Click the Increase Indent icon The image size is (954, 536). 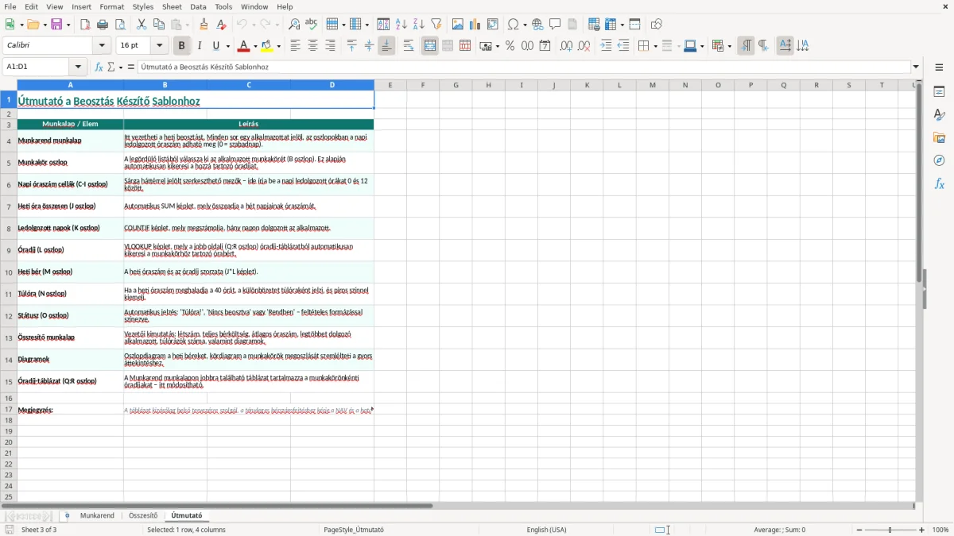click(606, 46)
